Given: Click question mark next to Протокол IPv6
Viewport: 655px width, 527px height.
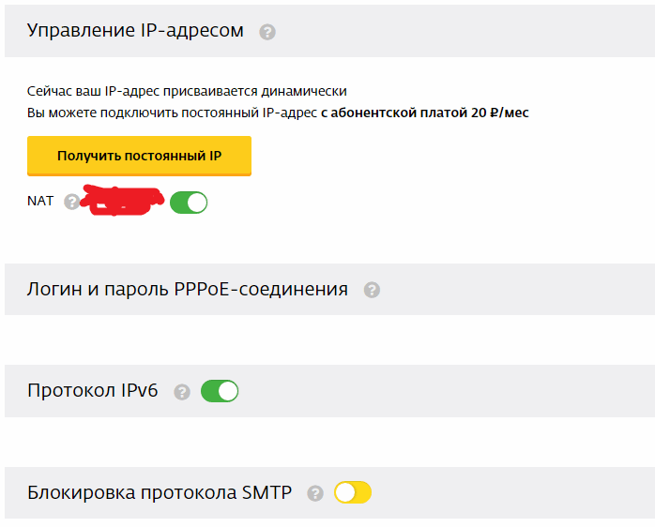Looking at the screenshot, I should pyautogui.click(x=182, y=392).
